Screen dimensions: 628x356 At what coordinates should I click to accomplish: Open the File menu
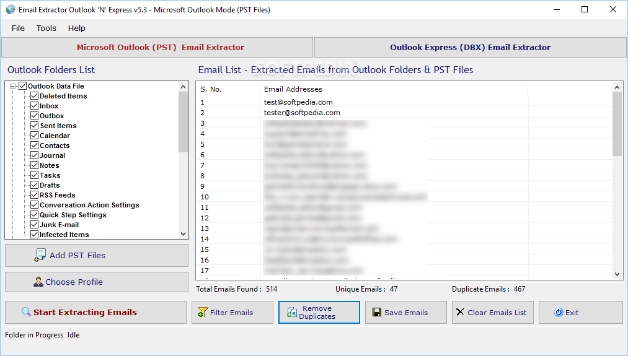click(x=18, y=28)
